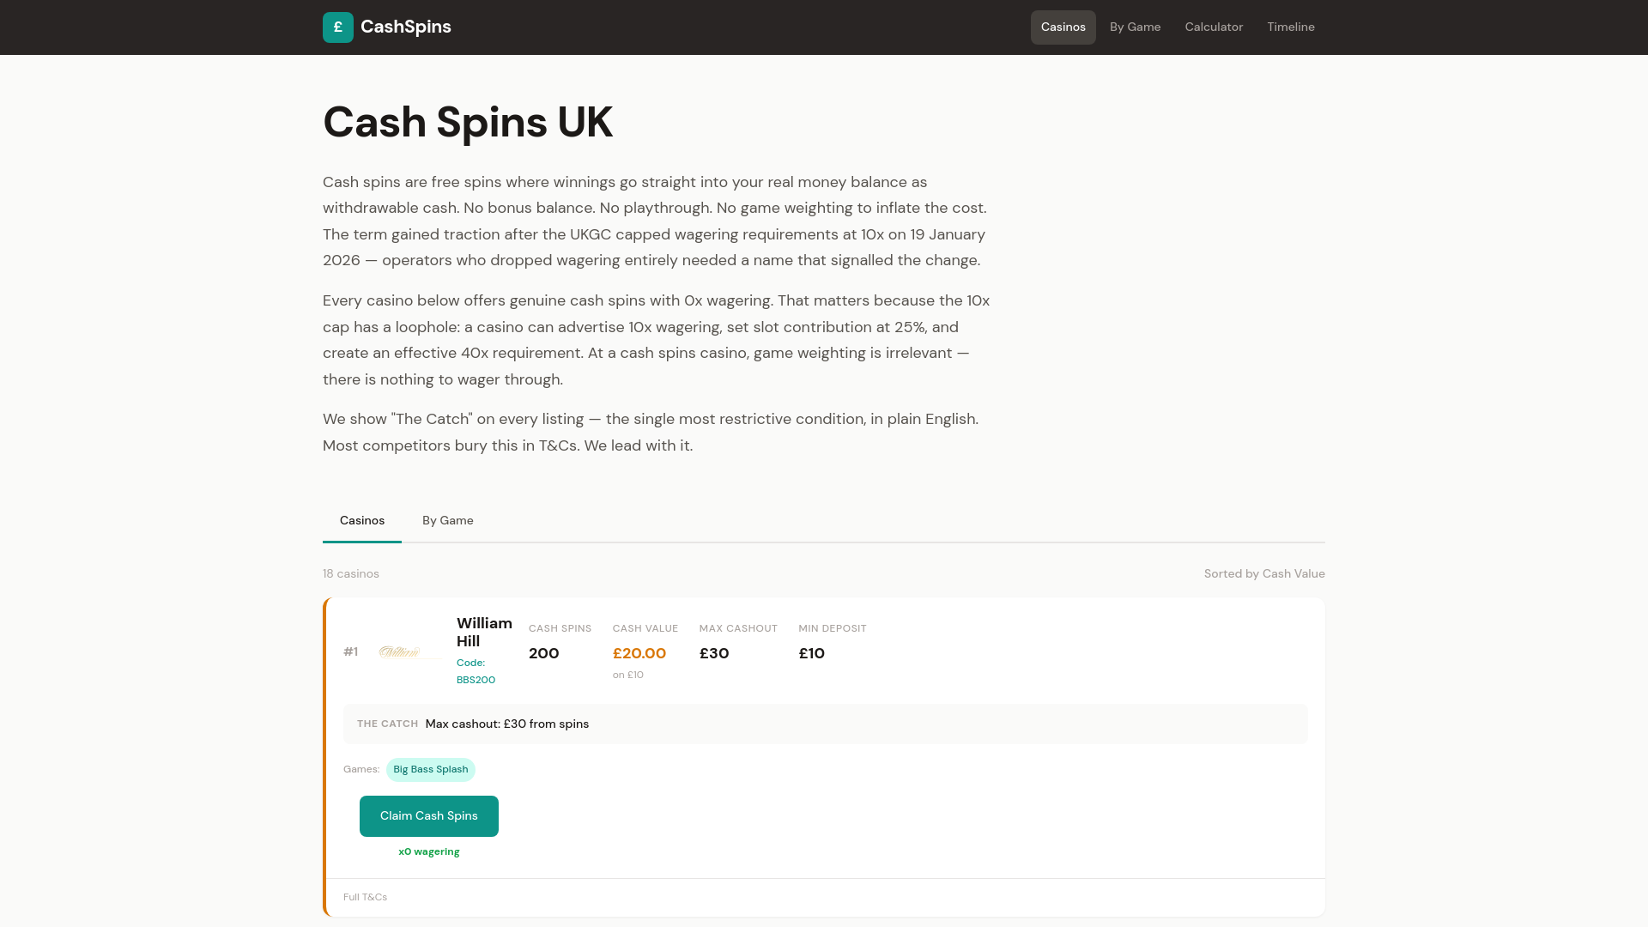Screen dimensions: 1648x927
Task: Go to the Calculator page
Action: [x=1214, y=27]
